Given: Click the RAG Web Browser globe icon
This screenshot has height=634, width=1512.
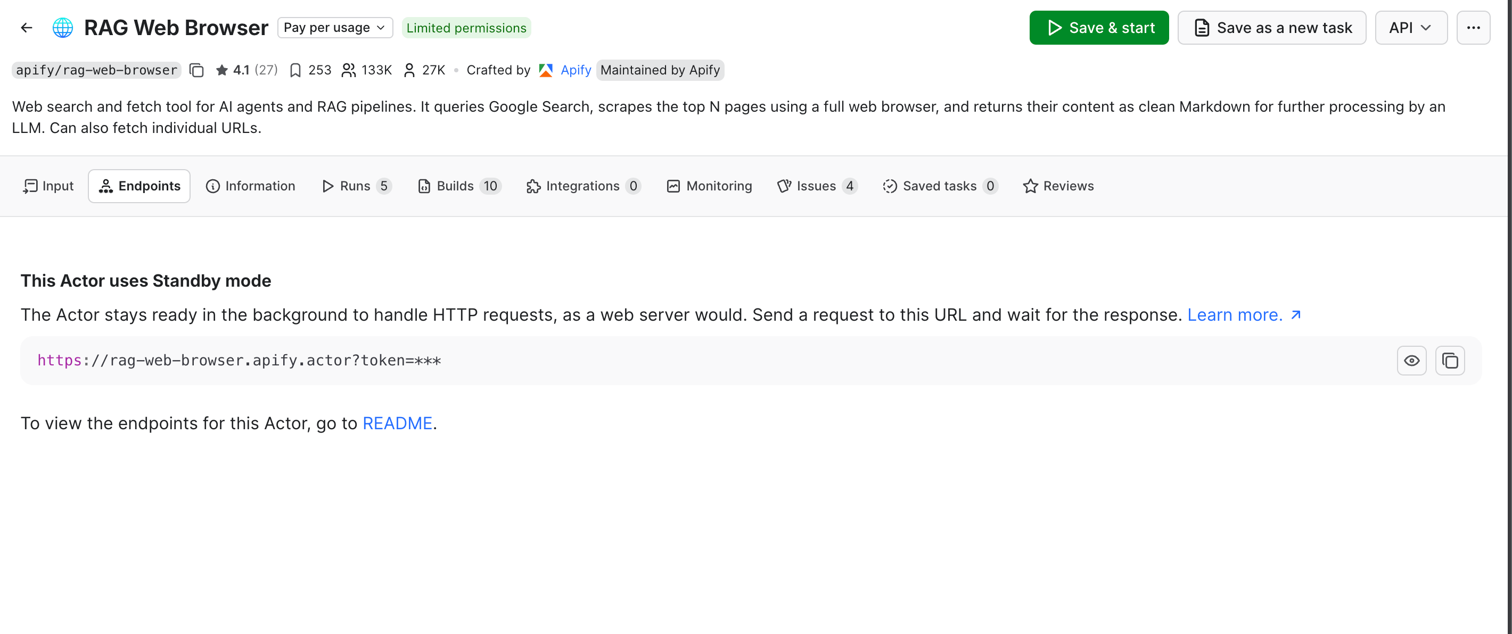Looking at the screenshot, I should pos(63,28).
